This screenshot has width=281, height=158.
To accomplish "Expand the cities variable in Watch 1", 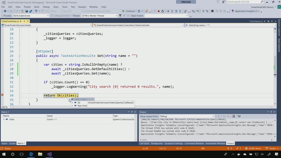I will click(x=4, y=119).
